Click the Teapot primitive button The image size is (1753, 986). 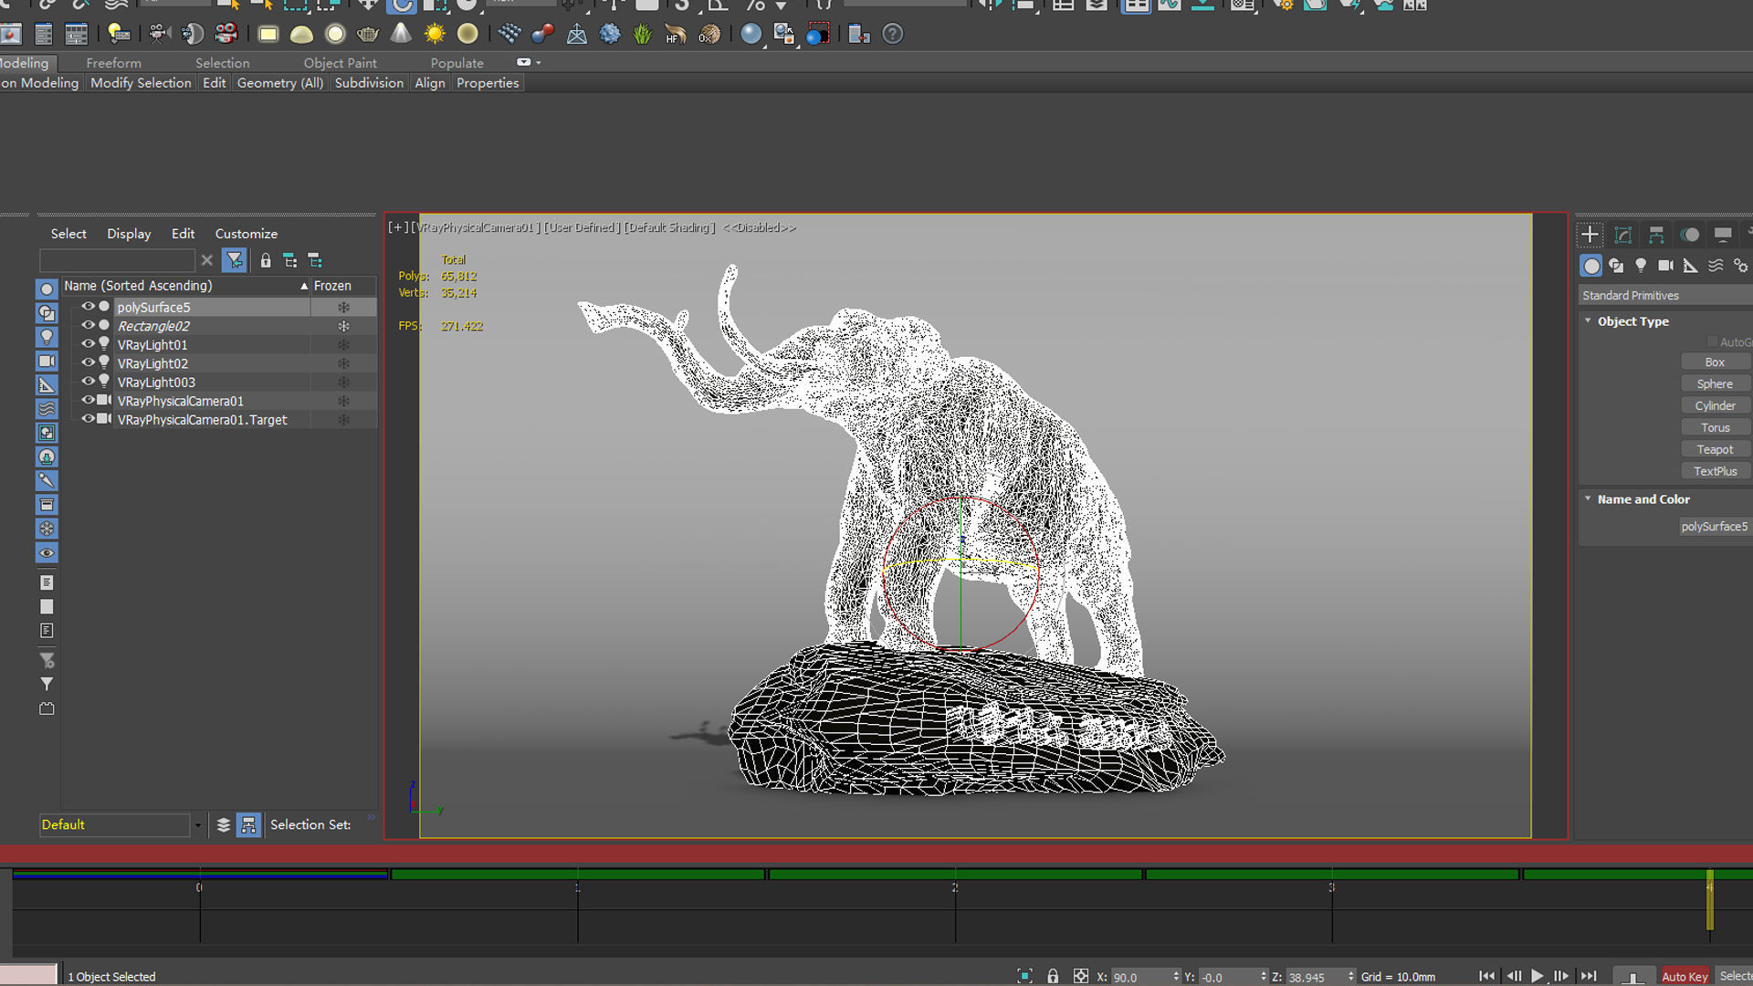[x=1715, y=450]
